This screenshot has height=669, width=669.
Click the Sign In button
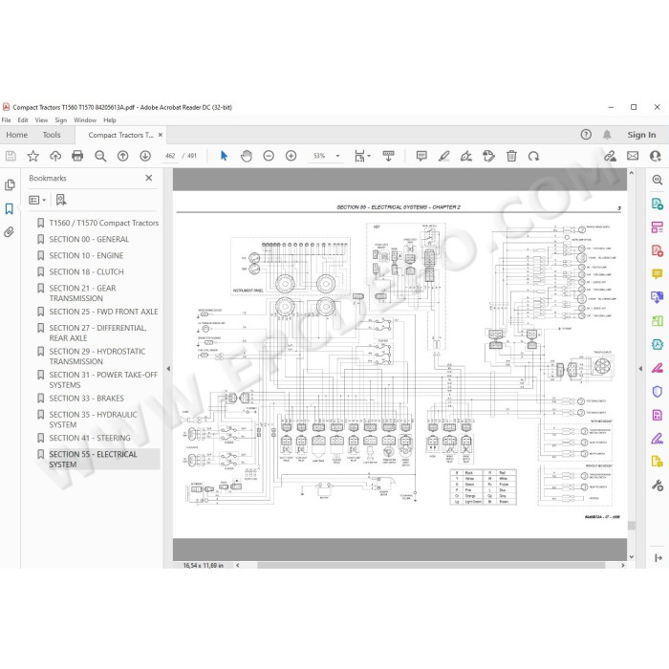click(641, 135)
